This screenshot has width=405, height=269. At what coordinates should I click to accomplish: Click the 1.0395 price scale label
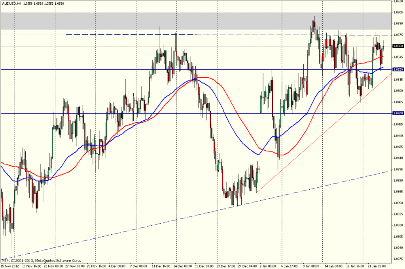[x=397, y=169]
